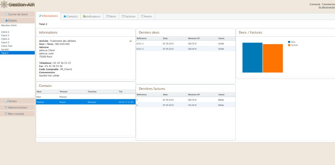Expand the Administration sidebar section
This screenshot has height=165, width=335.
(x=17, y=107)
